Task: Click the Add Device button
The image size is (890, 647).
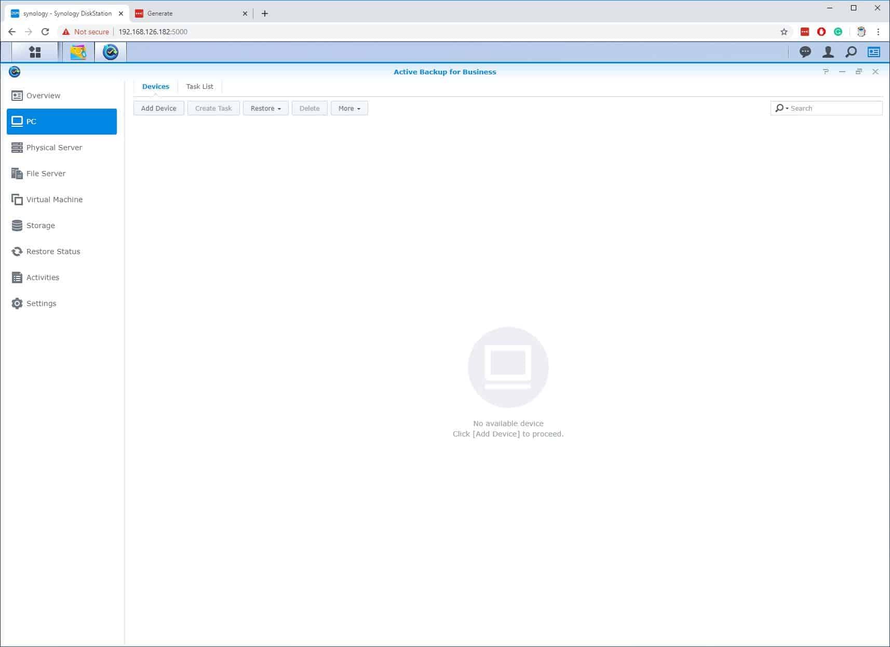Action: tap(159, 108)
